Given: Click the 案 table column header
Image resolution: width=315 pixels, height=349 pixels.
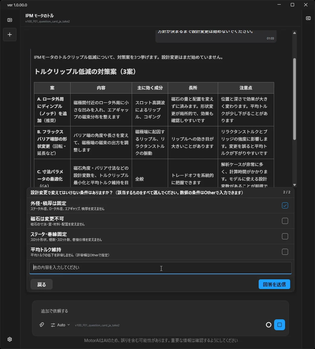Looking at the screenshot, I should pos(52,88).
